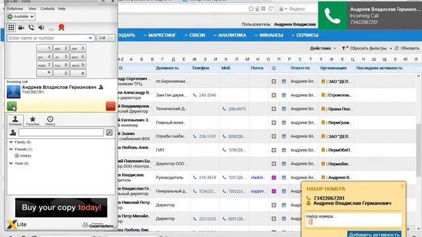Click the Call button
Viewport: 422px width, 237px height.
[103, 38]
